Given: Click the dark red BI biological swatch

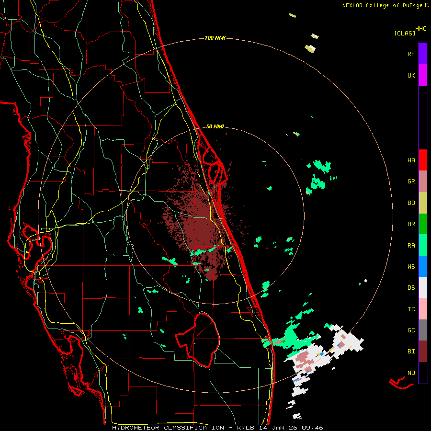Looking at the screenshot, I should (x=423, y=352).
